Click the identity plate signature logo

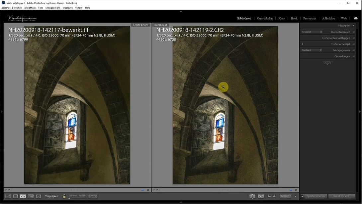click(22, 18)
